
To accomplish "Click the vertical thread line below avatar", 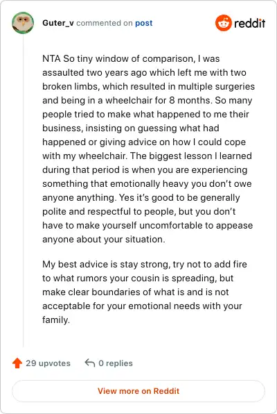I will click(23, 190).
